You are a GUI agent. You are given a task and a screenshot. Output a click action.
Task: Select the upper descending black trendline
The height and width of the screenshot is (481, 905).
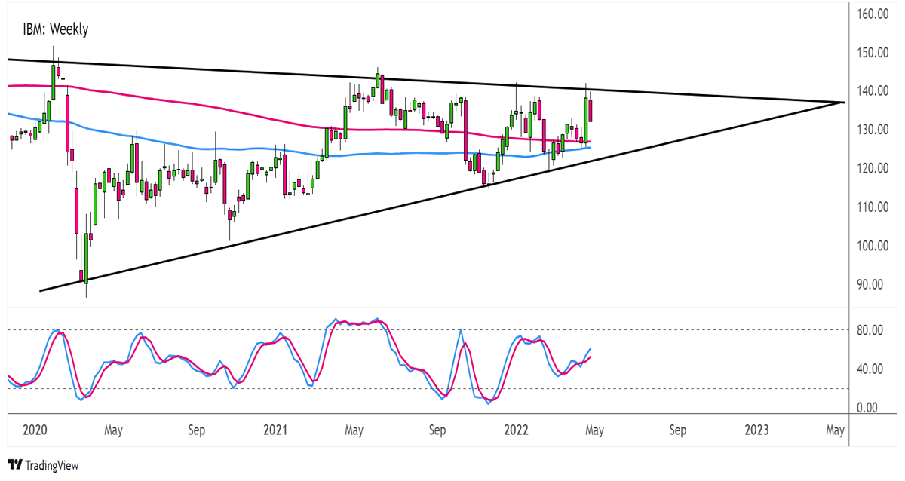pos(422,81)
